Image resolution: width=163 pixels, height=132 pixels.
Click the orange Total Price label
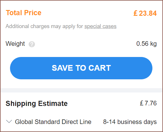click(23, 13)
